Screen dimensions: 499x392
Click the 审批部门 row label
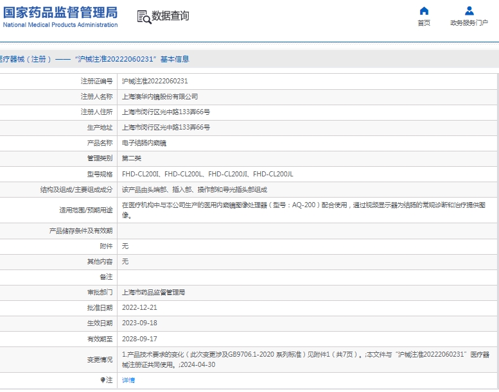click(x=100, y=292)
